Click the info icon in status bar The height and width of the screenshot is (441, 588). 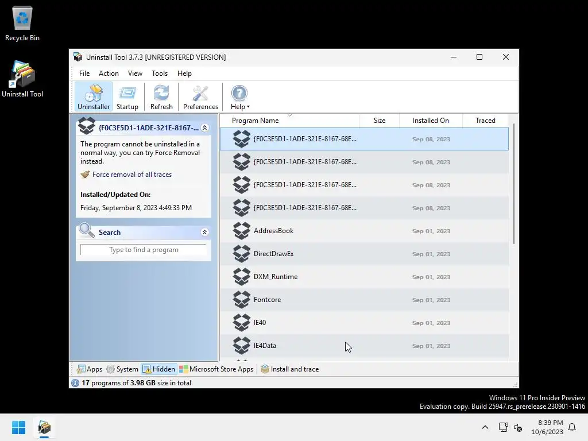tap(75, 383)
